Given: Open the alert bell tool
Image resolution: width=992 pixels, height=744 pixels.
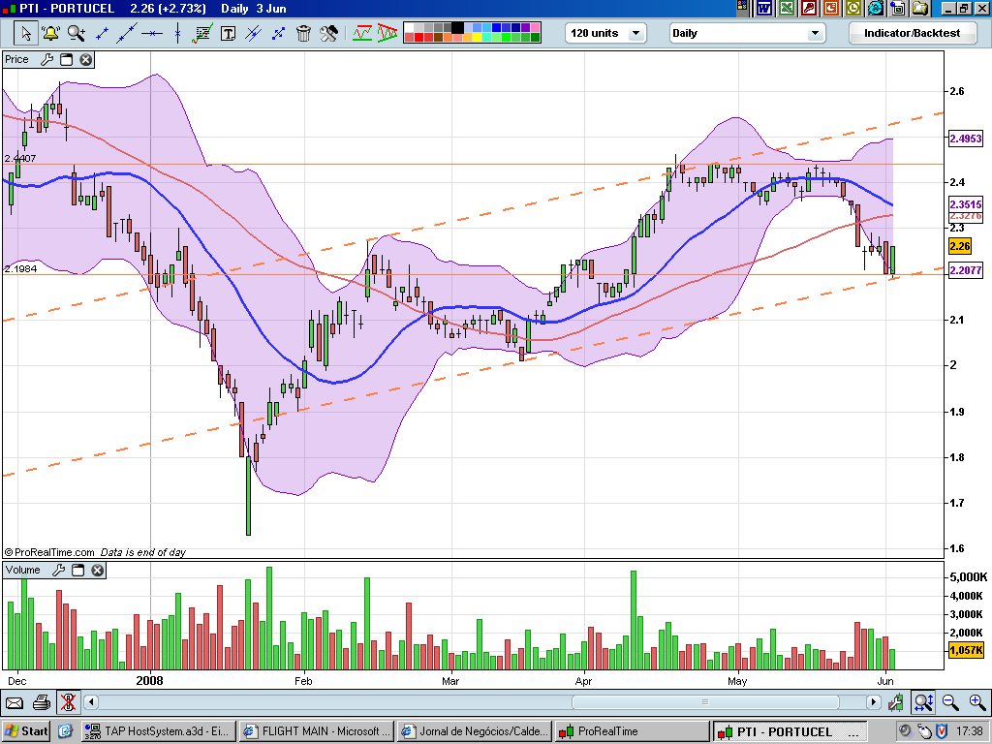Looking at the screenshot, I should (x=50, y=33).
